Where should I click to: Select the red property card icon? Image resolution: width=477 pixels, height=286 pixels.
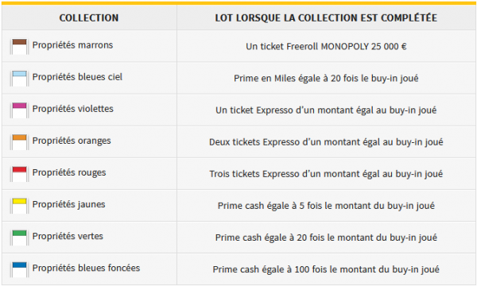point(19,174)
